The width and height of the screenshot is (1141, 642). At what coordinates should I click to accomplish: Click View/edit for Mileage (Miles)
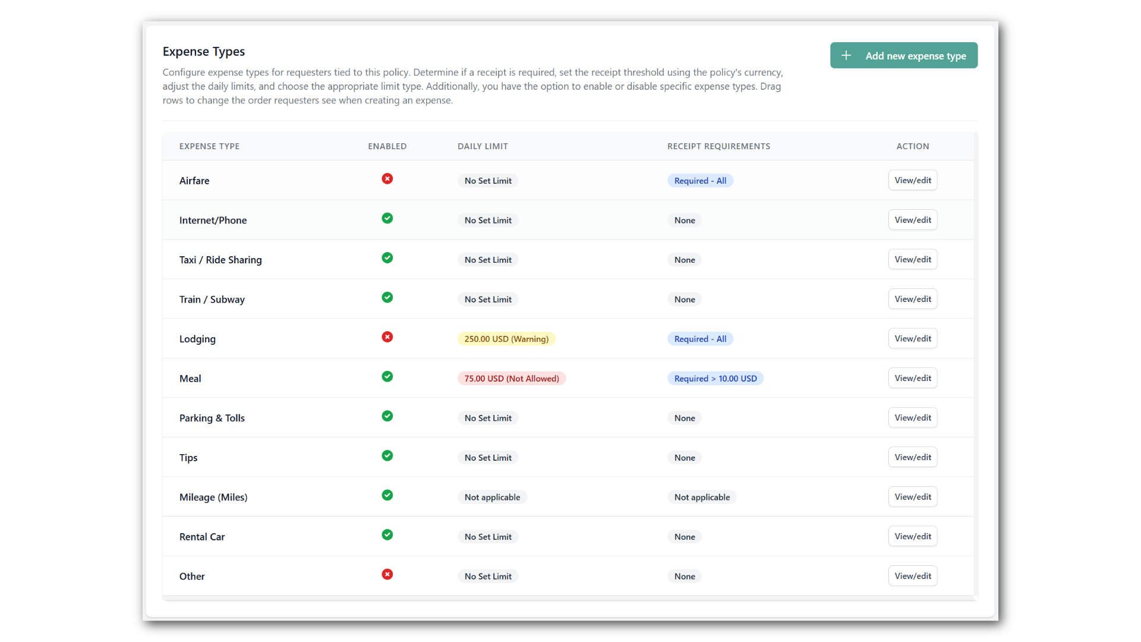pyautogui.click(x=912, y=497)
